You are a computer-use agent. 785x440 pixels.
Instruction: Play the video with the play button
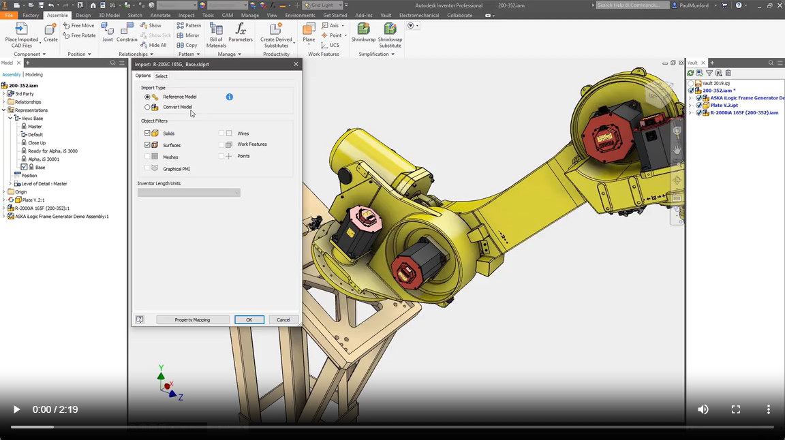[x=16, y=409]
